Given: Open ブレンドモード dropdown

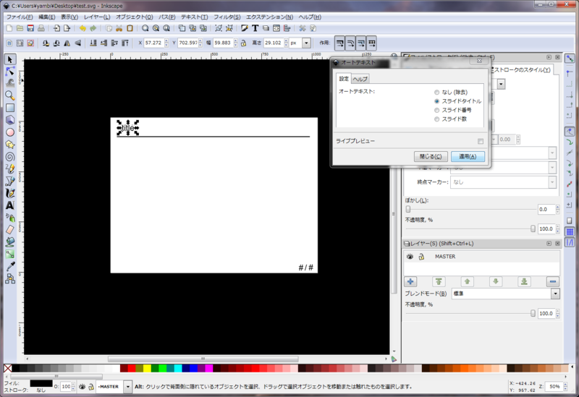Looking at the screenshot, I should coord(555,294).
